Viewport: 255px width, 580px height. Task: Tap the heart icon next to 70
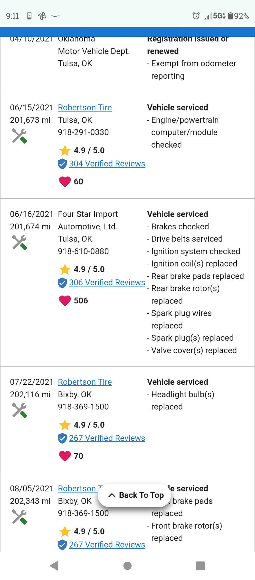pos(65,456)
